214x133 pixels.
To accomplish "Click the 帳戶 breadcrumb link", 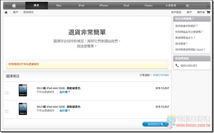I will coord(16,12).
